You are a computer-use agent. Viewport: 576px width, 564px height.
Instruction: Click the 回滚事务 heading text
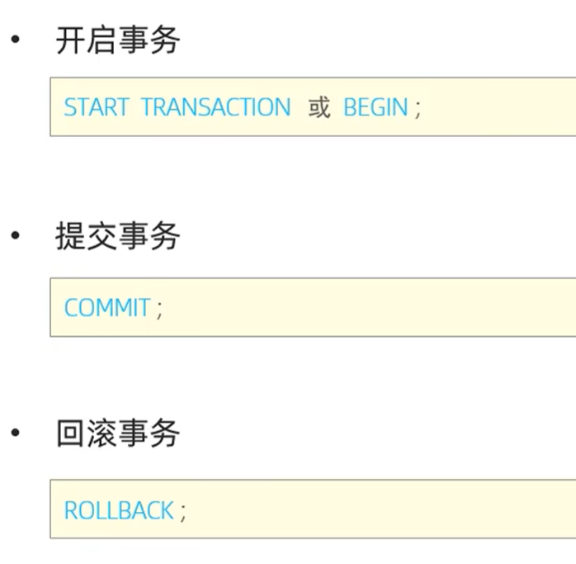(117, 433)
